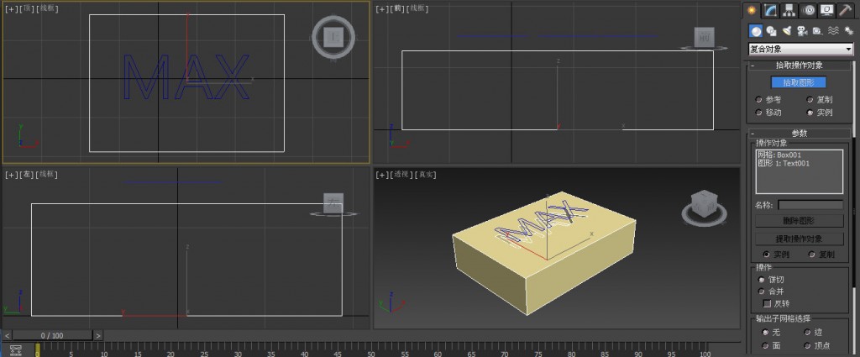The height and width of the screenshot is (357, 860).
Task: Click the ViewCube in the top viewport
Action: pyautogui.click(x=333, y=38)
